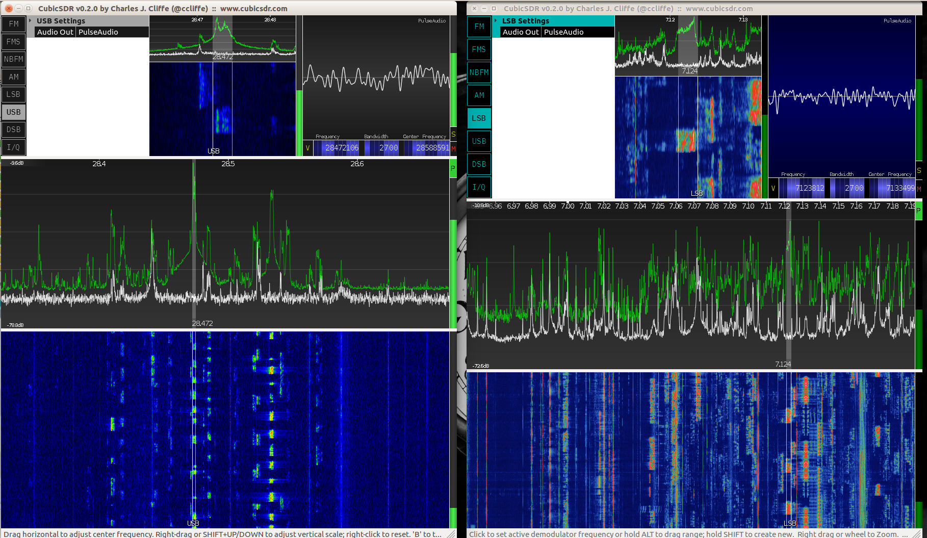Click the 7.124 marker in right spectrum
The image size is (927, 538).
click(x=783, y=364)
